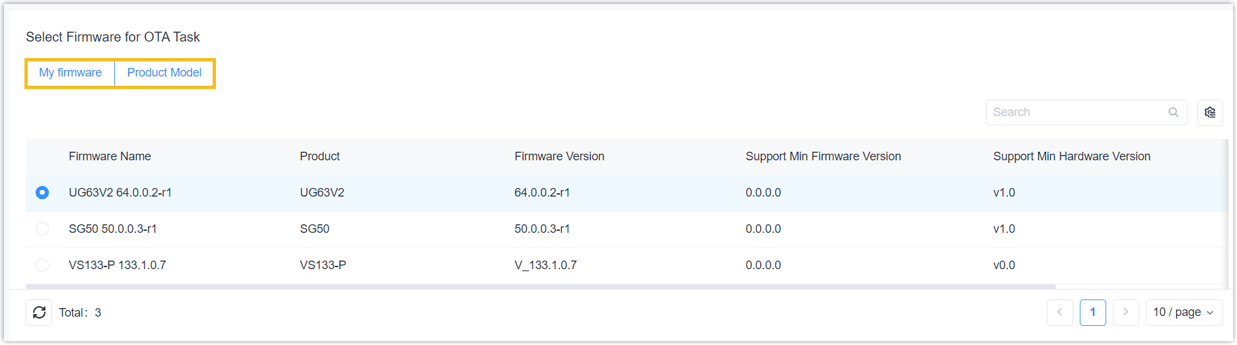Viewport: 1237px width, 345px height.
Task: Select the VS133-P 133.1.0.7 firmware radio
Action: 42,265
